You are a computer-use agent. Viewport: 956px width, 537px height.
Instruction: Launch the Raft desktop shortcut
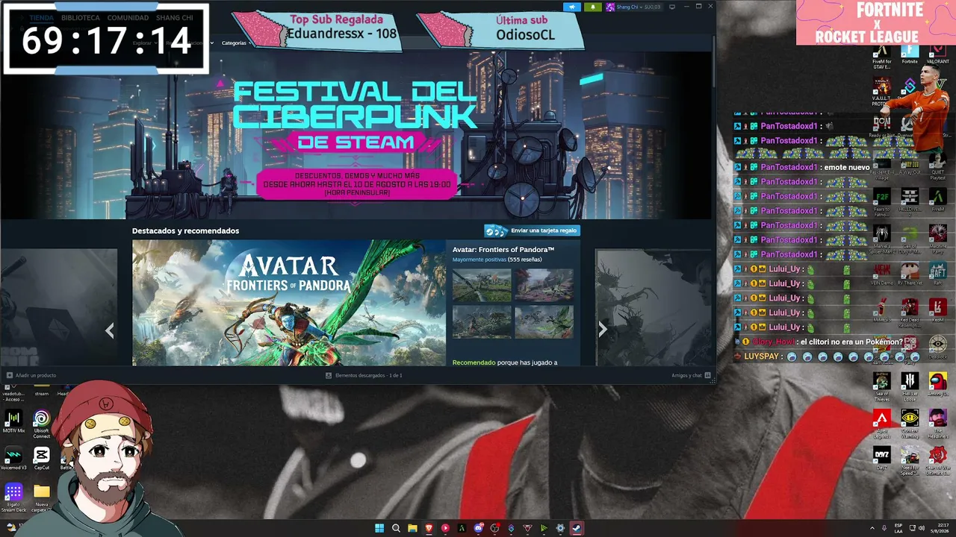click(x=938, y=274)
